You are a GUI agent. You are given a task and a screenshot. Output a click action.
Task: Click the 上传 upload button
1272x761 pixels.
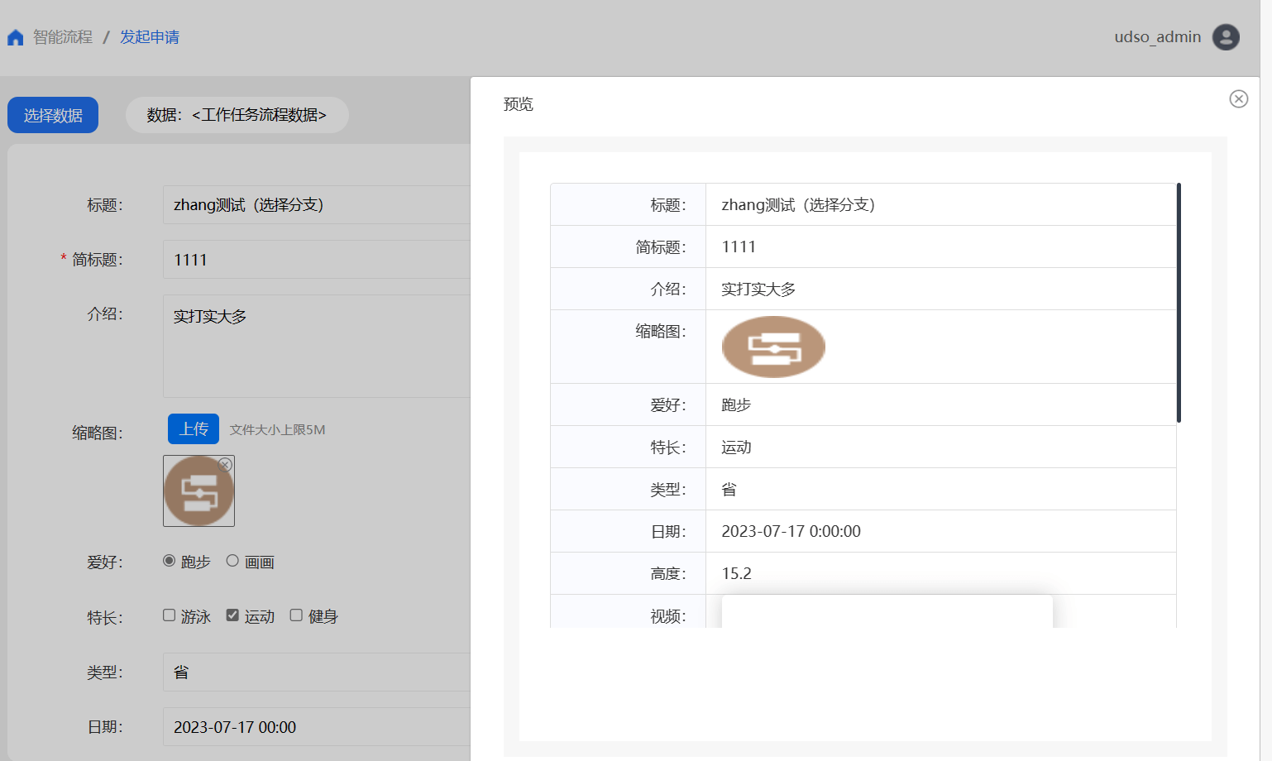click(x=194, y=429)
